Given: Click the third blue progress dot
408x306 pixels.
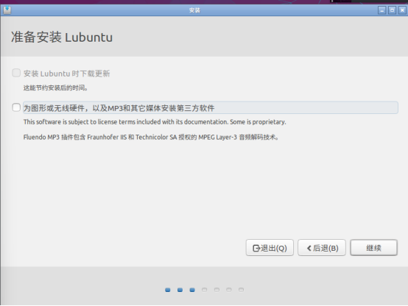Looking at the screenshot, I should click(x=192, y=290).
